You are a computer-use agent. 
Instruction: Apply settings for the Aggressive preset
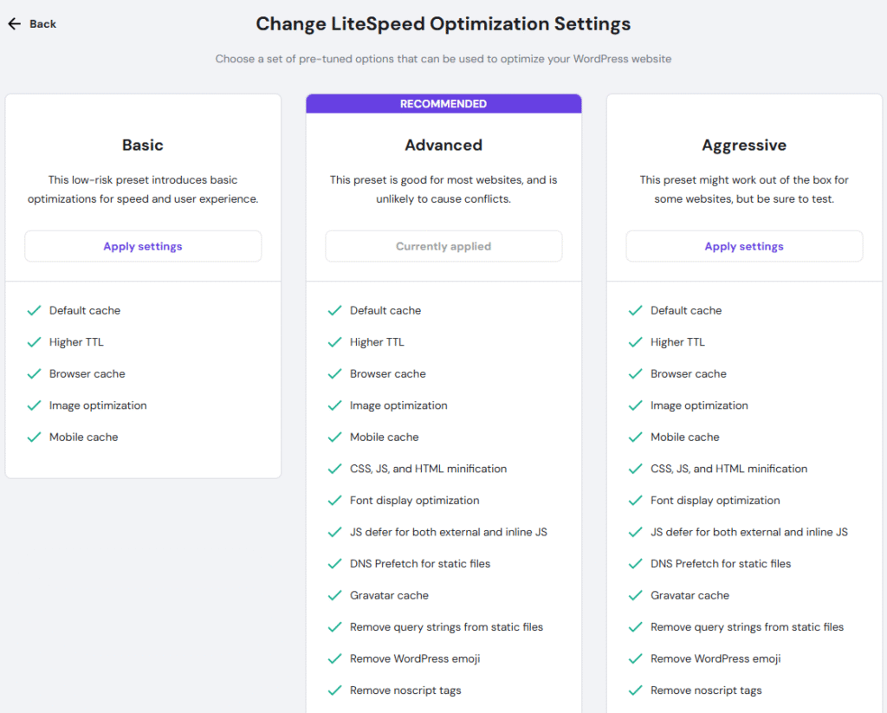[x=744, y=246]
